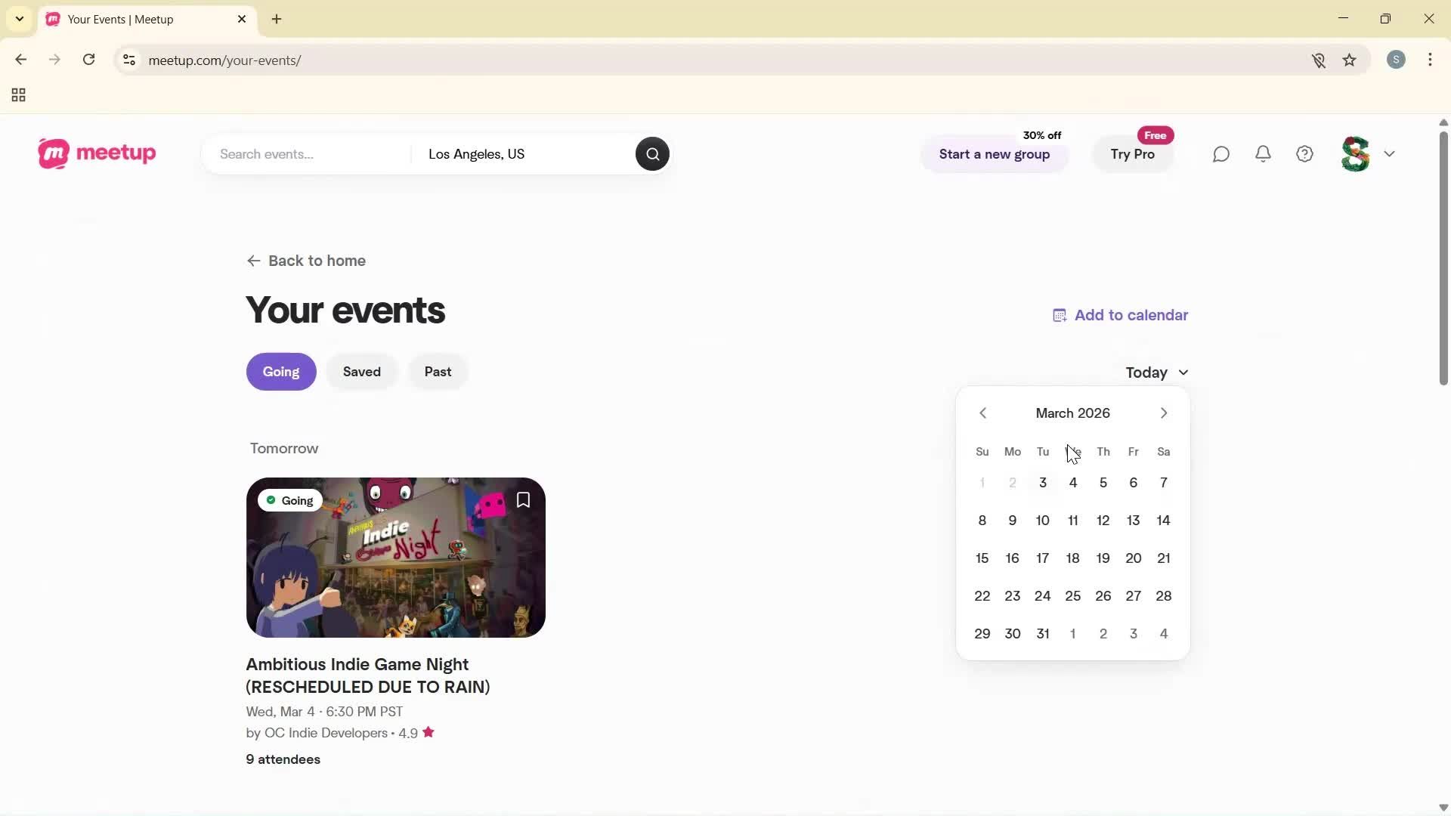The width and height of the screenshot is (1451, 816).
Task: Click the Meetup logo
Action: coord(96,153)
